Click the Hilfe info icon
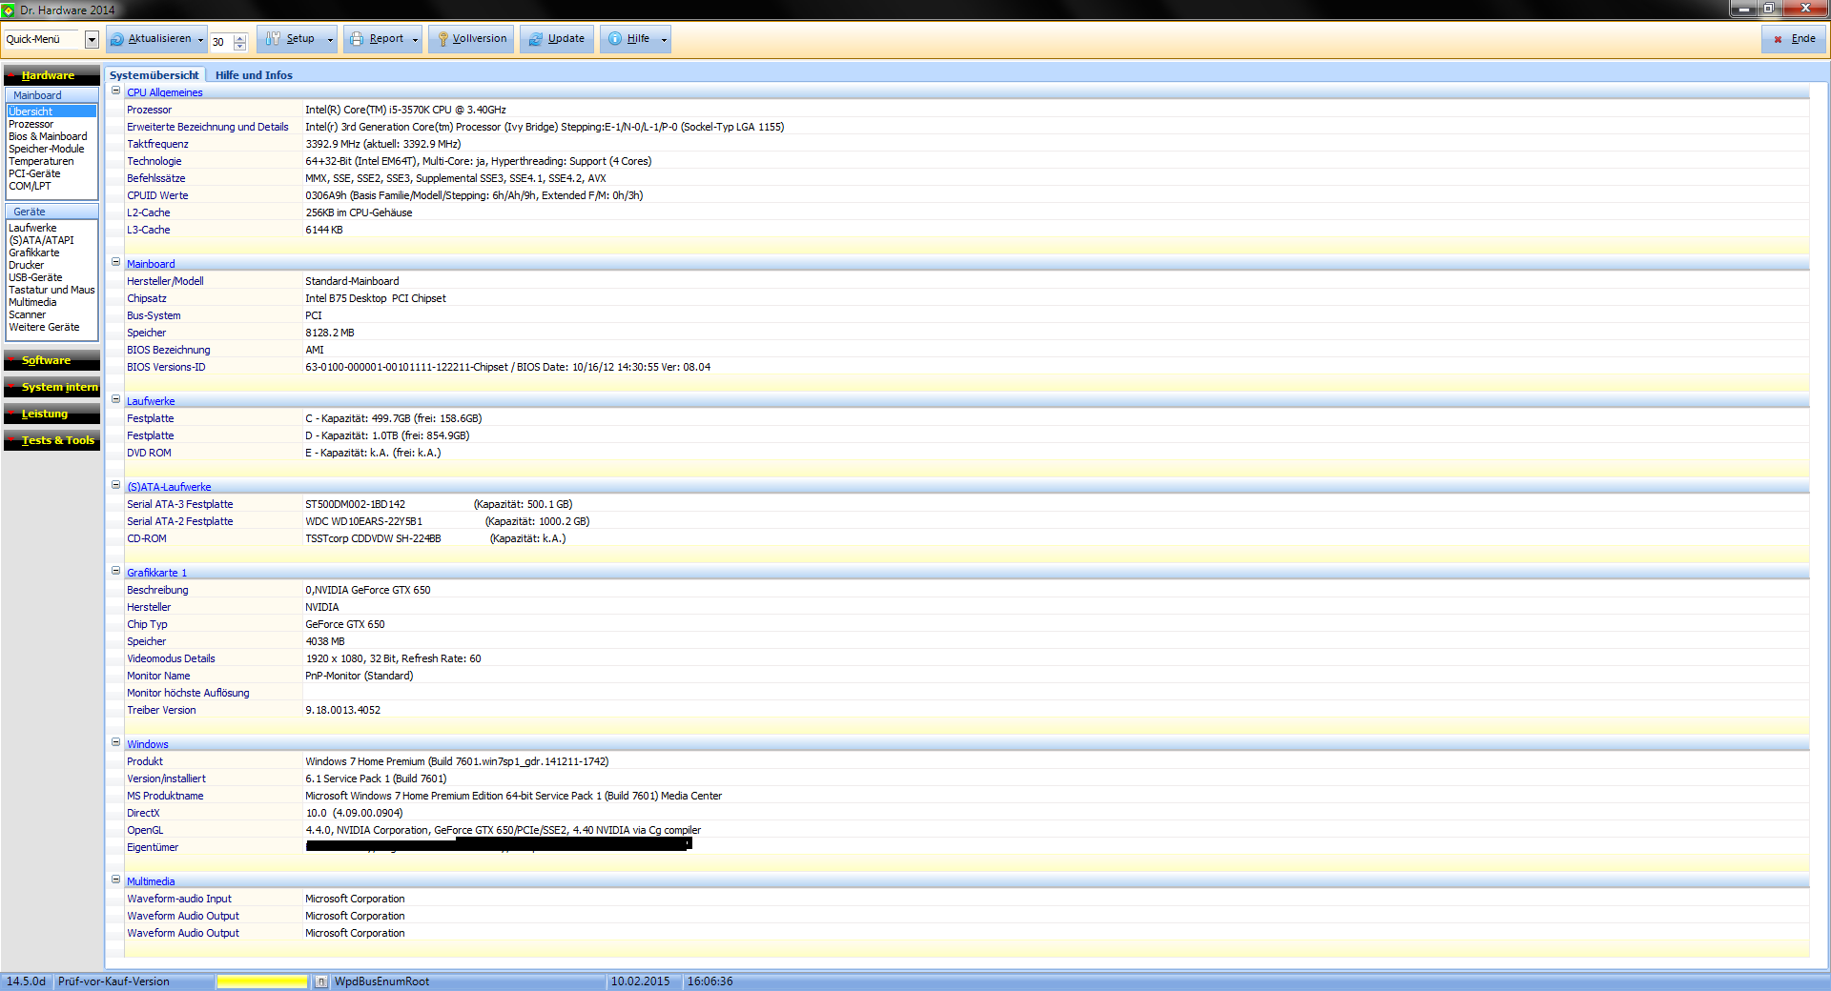 point(615,39)
